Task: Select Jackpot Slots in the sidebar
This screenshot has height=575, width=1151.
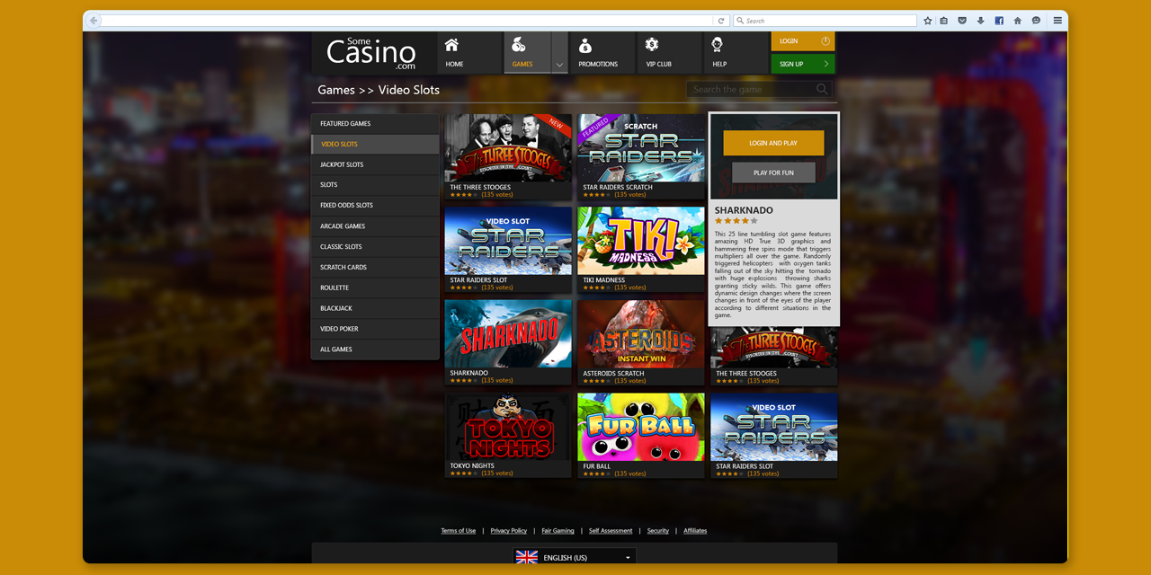Action: (375, 164)
